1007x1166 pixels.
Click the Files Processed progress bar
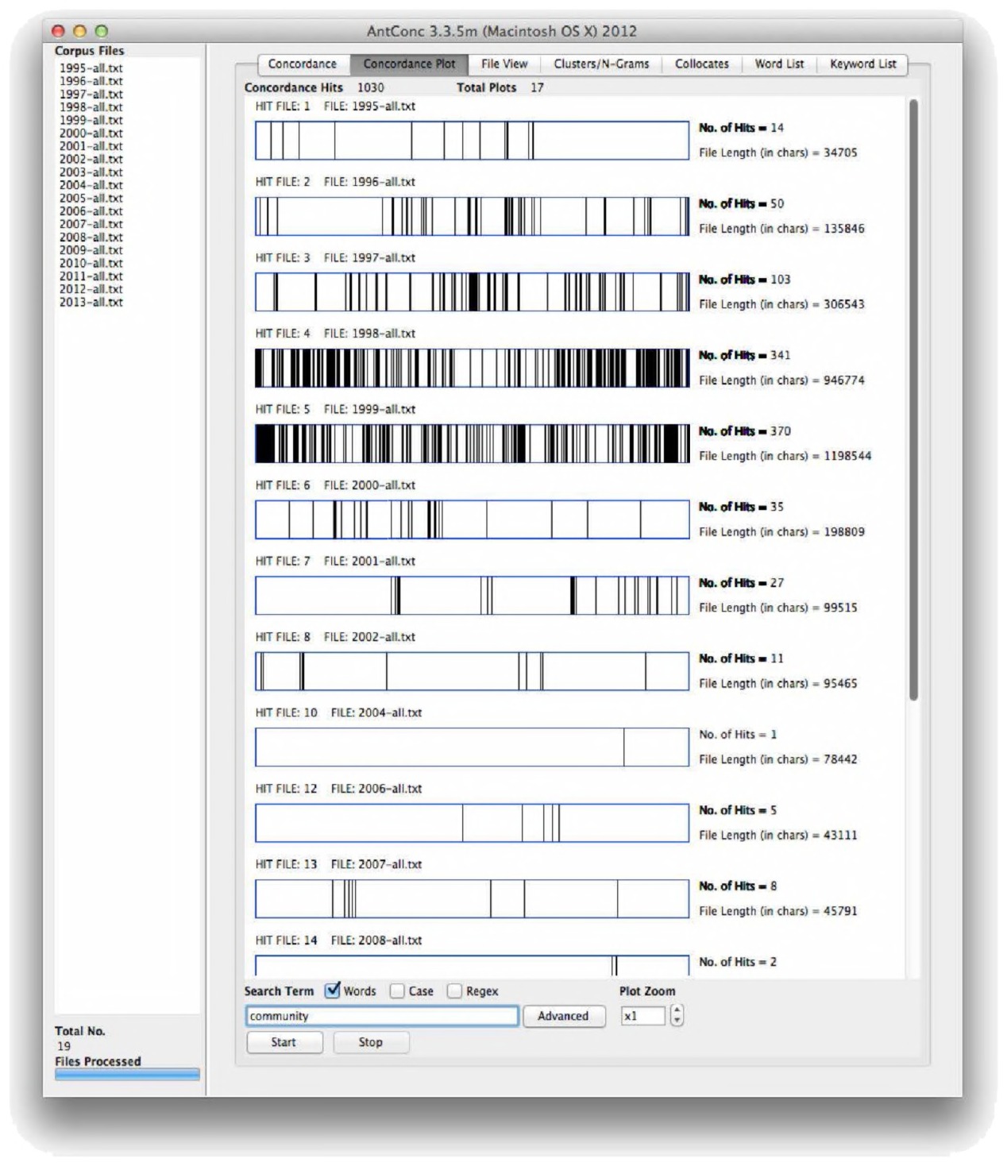pyautogui.click(x=127, y=1075)
